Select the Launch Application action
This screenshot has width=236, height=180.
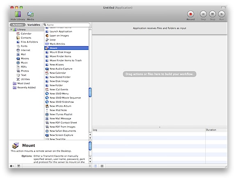(66, 32)
